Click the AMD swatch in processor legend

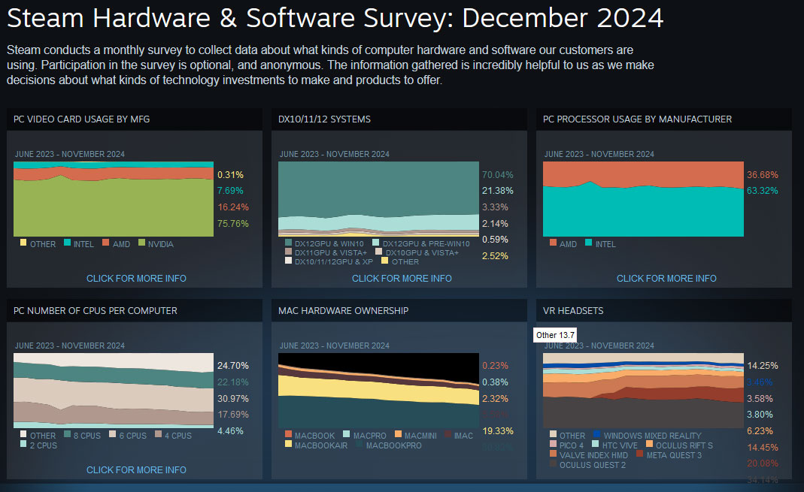point(554,243)
